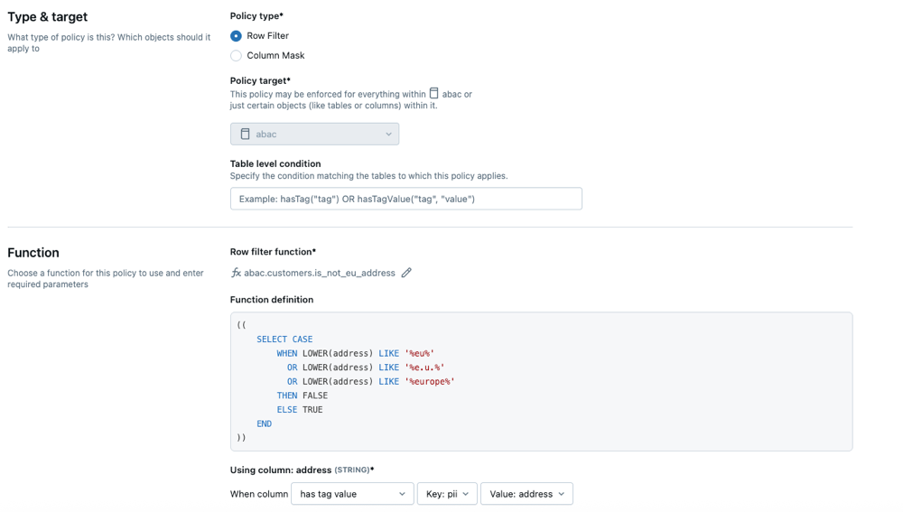This screenshot has height=512, width=903.
Task: Click the abac.customers.is_not_eu_address function name
Action: (320, 273)
